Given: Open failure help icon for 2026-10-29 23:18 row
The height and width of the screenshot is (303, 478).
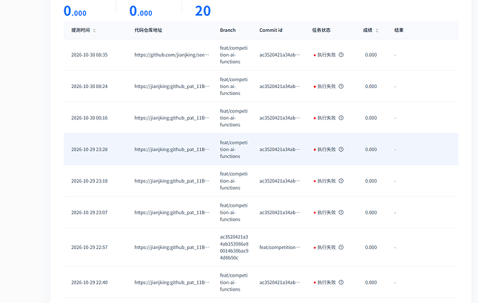Looking at the screenshot, I should point(341,181).
